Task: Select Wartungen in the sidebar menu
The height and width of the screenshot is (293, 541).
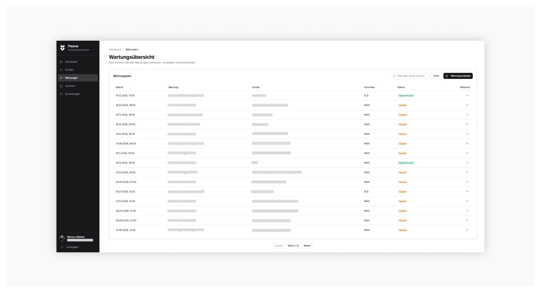Action: pyautogui.click(x=71, y=78)
